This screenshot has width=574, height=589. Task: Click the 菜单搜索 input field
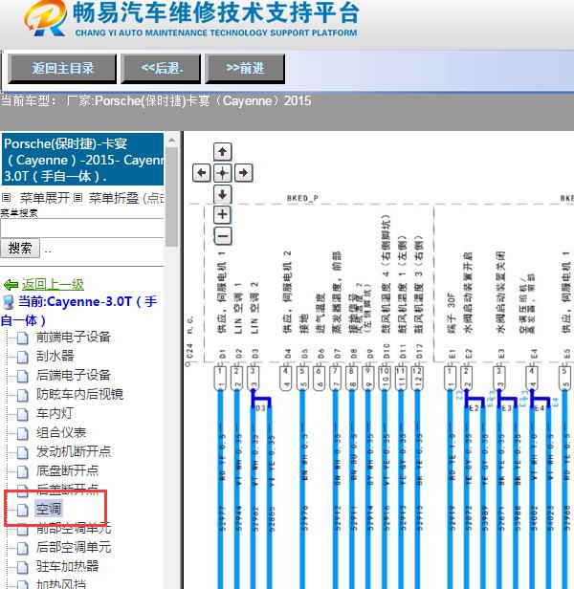click(x=82, y=228)
